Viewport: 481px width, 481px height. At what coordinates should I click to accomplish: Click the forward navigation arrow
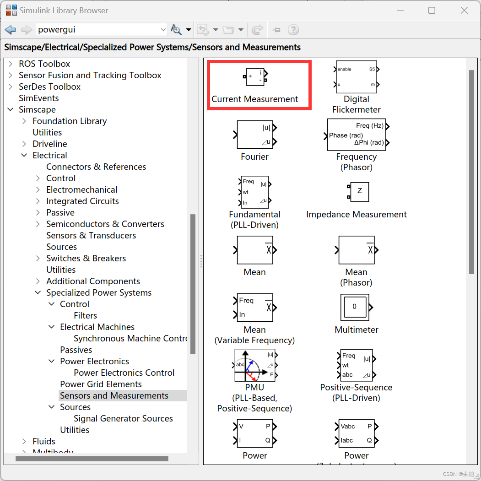pyautogui.click(x=27, y=30)
